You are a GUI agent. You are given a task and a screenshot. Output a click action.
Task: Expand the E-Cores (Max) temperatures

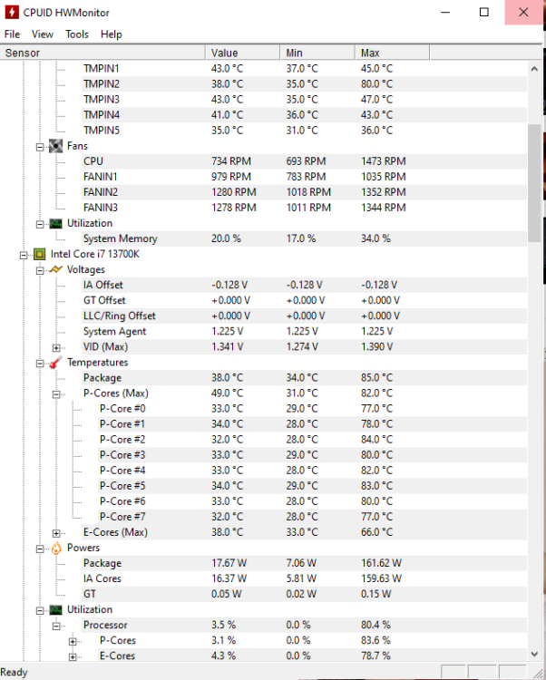pyautogui.click(x=56, y=533)
